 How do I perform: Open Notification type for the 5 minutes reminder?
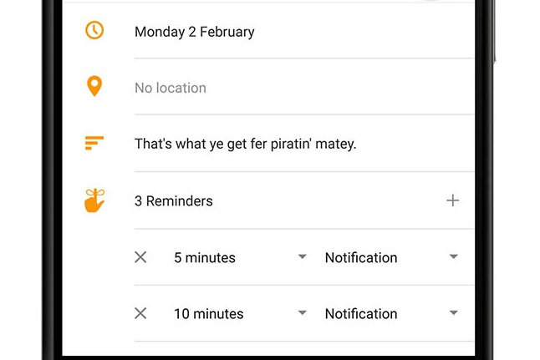pos(391,257)
